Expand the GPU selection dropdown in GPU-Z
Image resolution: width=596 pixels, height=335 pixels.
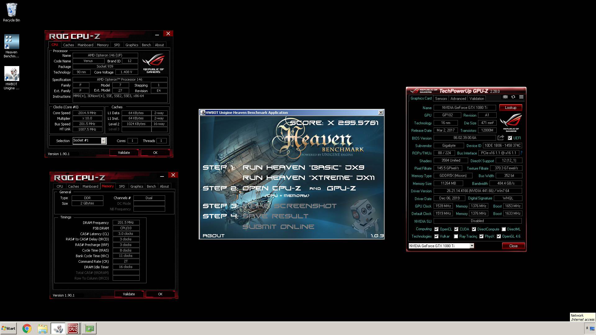[x=472, y=246]
